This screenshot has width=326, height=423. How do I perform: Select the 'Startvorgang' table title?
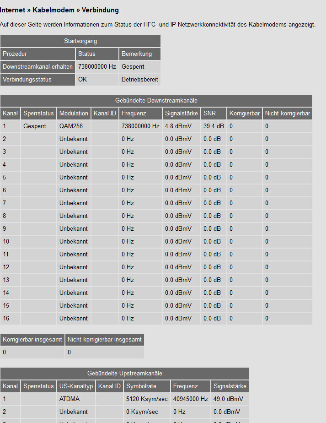(x=80, y=41)
